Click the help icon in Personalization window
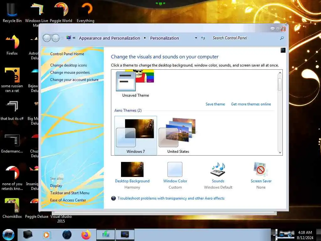 click(283, 50)
